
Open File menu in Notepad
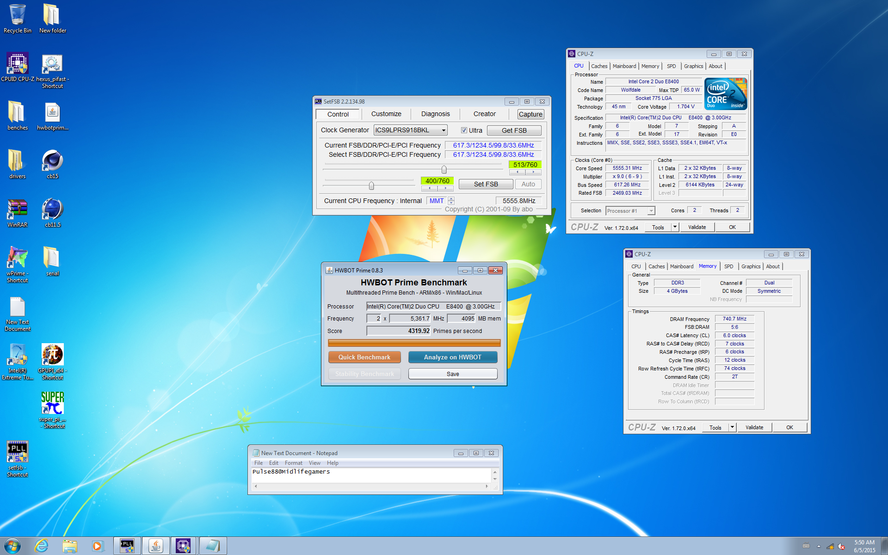(x=259, y=463)
